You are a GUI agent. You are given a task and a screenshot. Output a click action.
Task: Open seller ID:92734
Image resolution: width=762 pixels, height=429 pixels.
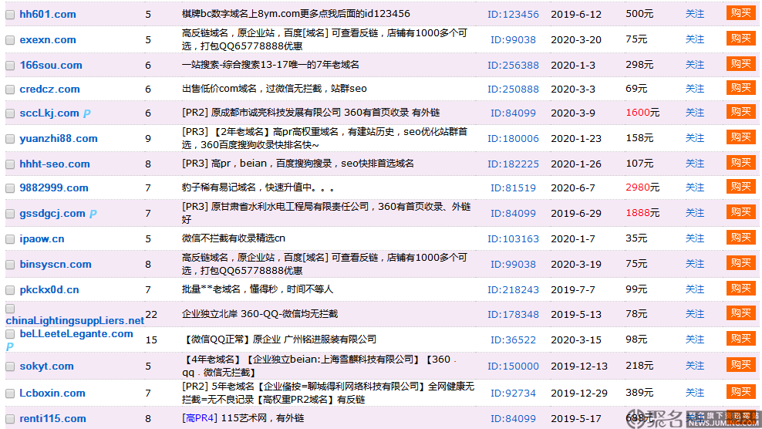(513, 393)
